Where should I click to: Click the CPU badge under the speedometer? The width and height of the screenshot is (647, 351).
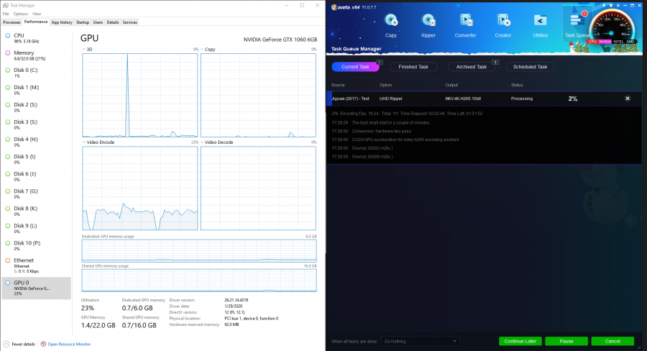pyautogui.click(x=592, y=42)
